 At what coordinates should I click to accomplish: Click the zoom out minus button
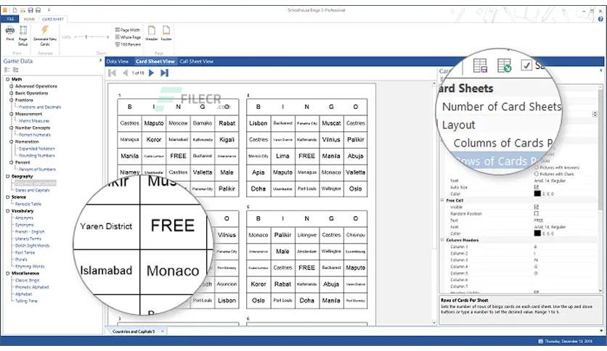tap(74, 37)
